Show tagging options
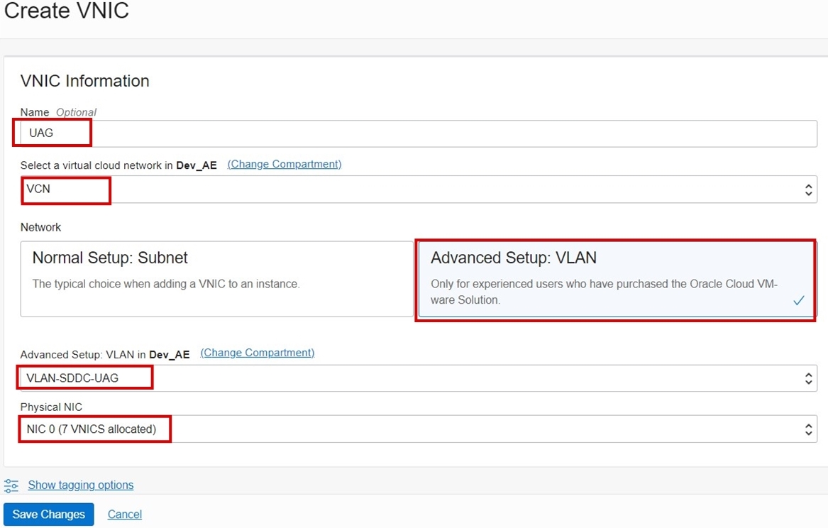The image size is (828, 528). point(80,485)
